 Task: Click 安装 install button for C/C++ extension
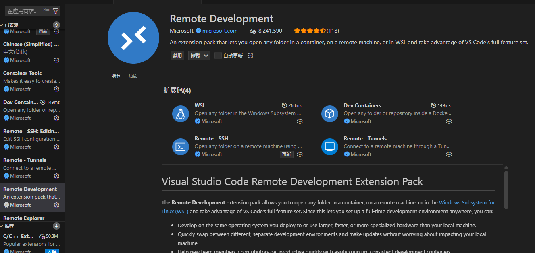52,251
